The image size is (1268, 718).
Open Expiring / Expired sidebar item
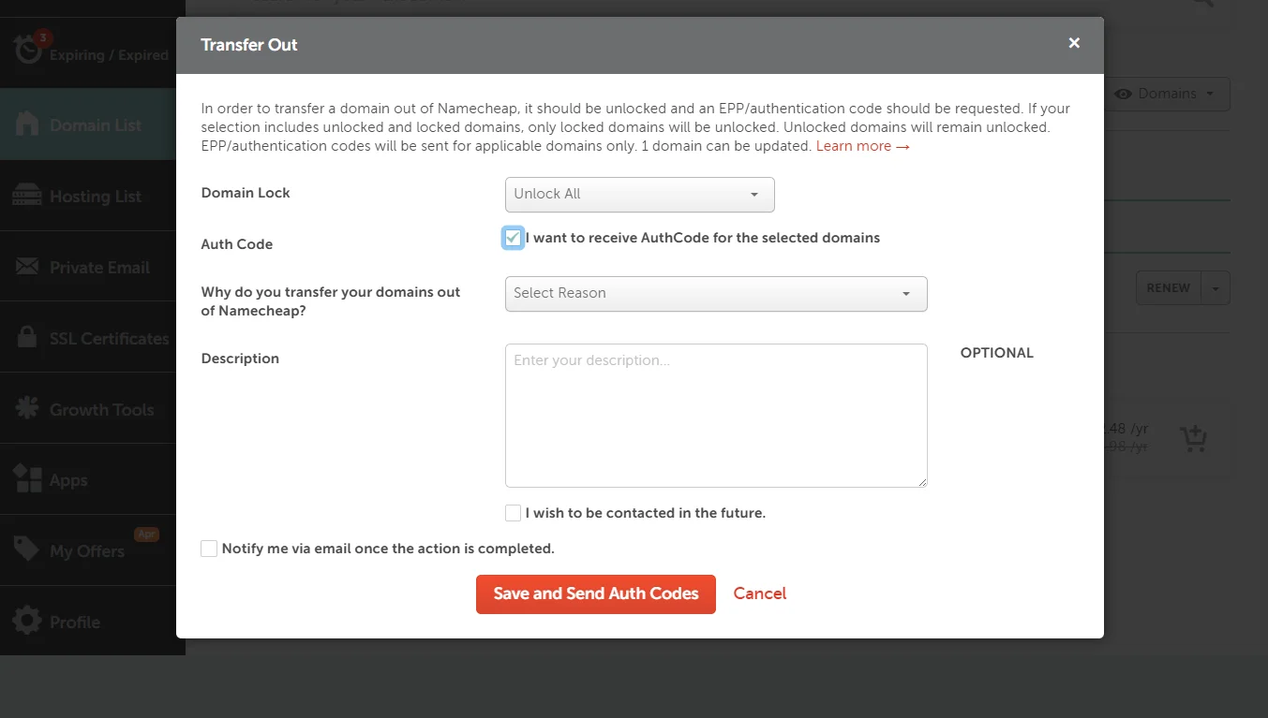click(93, 53)
